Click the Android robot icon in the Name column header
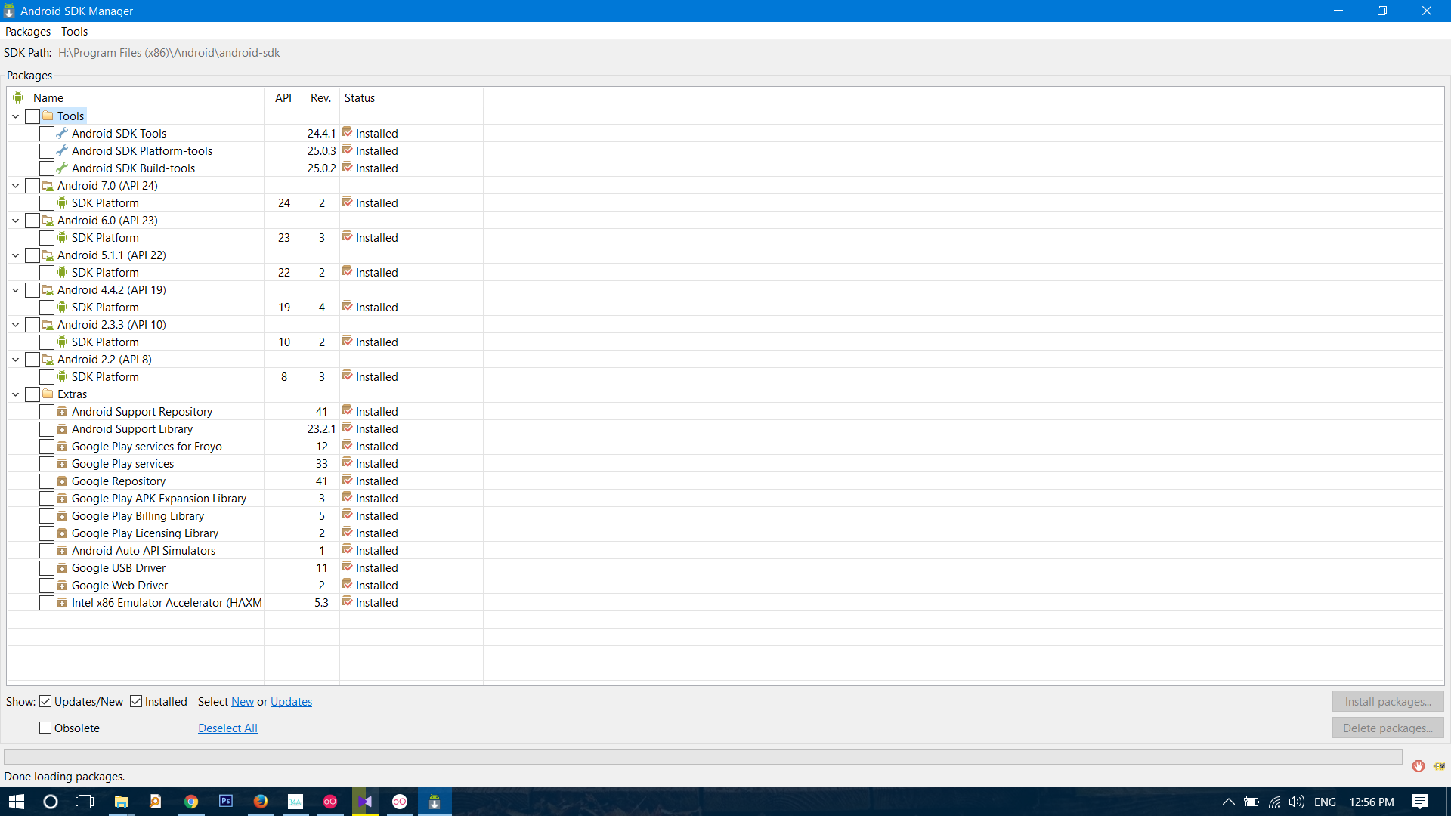This screenshot has height=816, width=1451. (x=18, y=97)
